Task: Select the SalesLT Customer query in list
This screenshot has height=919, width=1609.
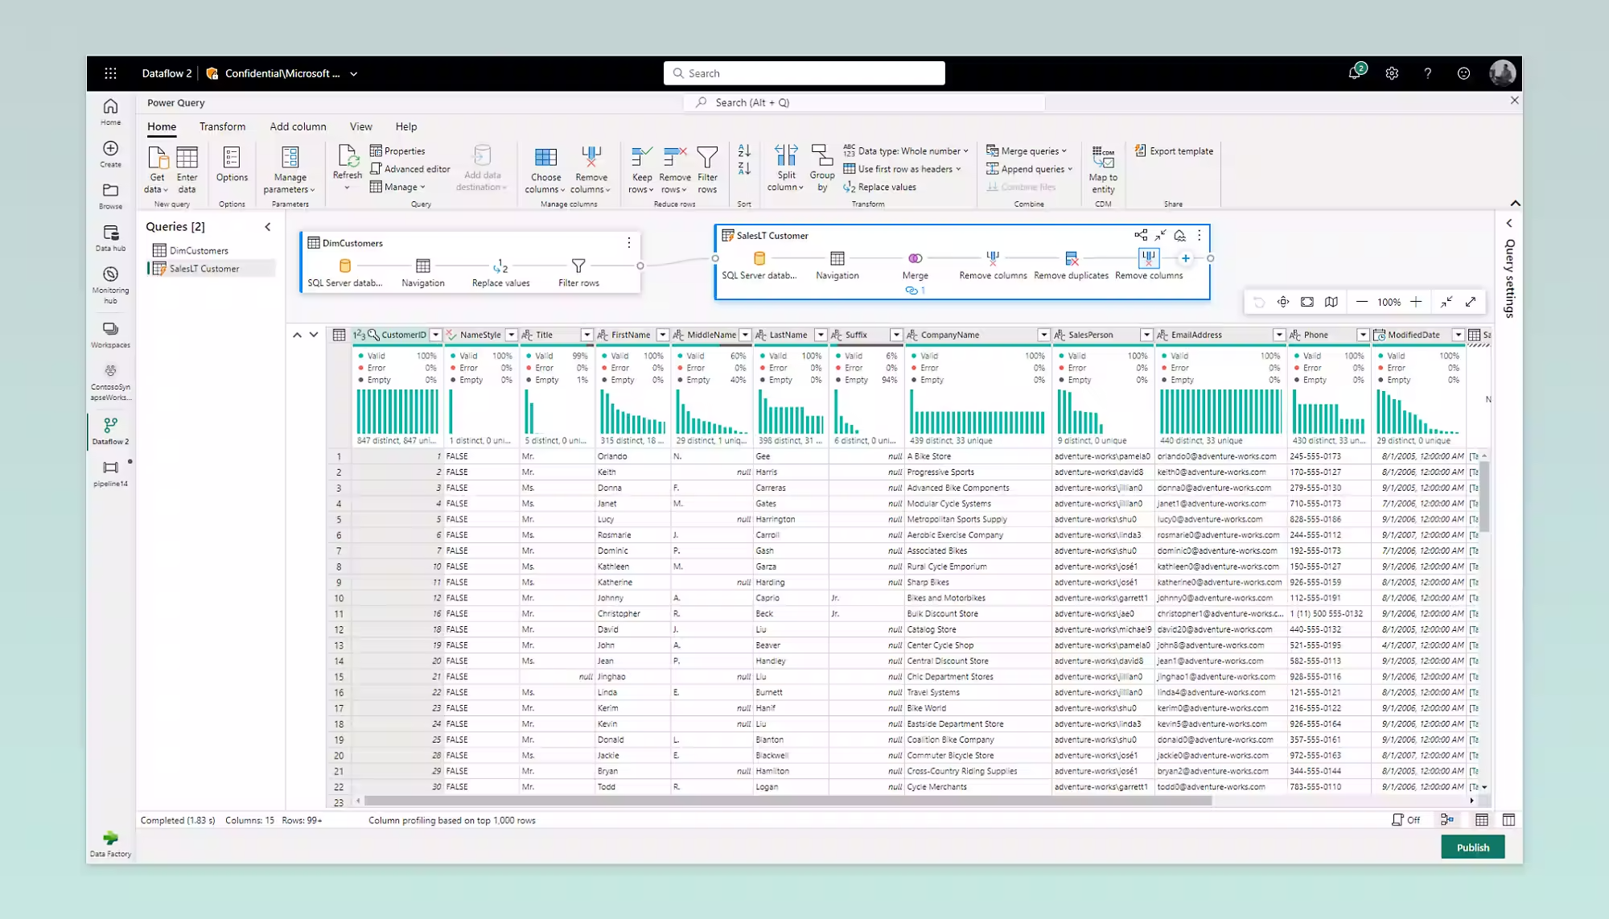Action: click(x=204, y=269)
